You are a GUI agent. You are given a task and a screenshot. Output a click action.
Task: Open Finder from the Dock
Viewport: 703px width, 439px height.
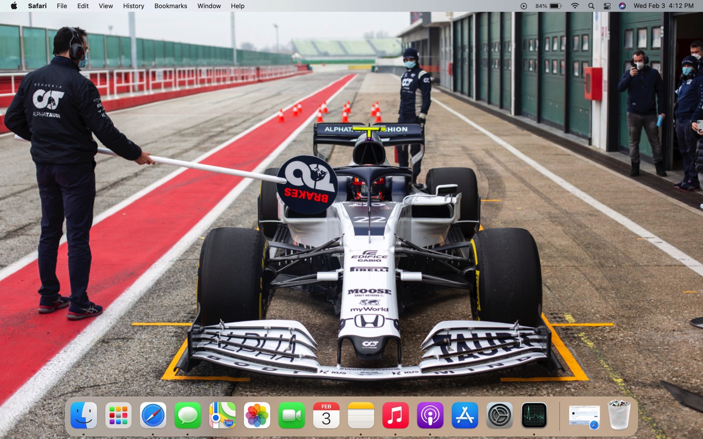tap(83, 416)
